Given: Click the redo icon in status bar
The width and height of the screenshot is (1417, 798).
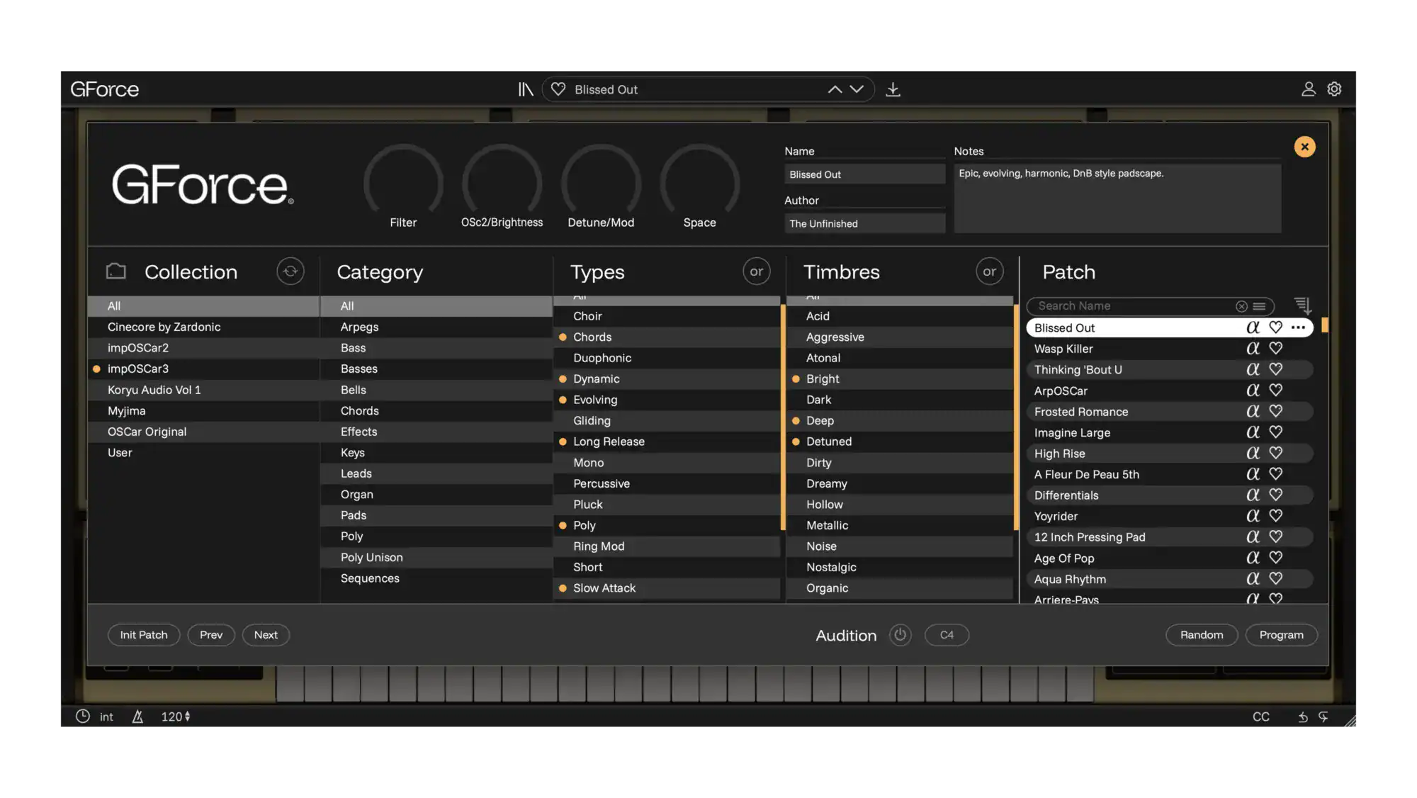Looking at the screenshot, I should coord(1323,717).
